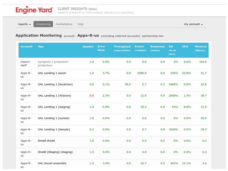The image size is (228, 171).
Task: Go to the marketplace tab
Action: click(x=64, y=24)
